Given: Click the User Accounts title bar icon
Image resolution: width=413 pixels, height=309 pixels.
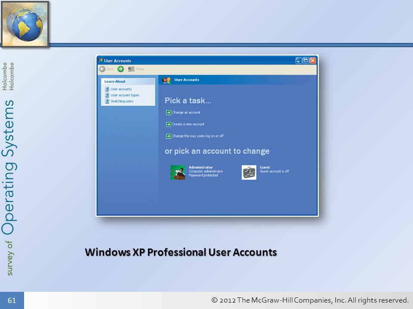Looking at the screenshot, I should (100, 61).
